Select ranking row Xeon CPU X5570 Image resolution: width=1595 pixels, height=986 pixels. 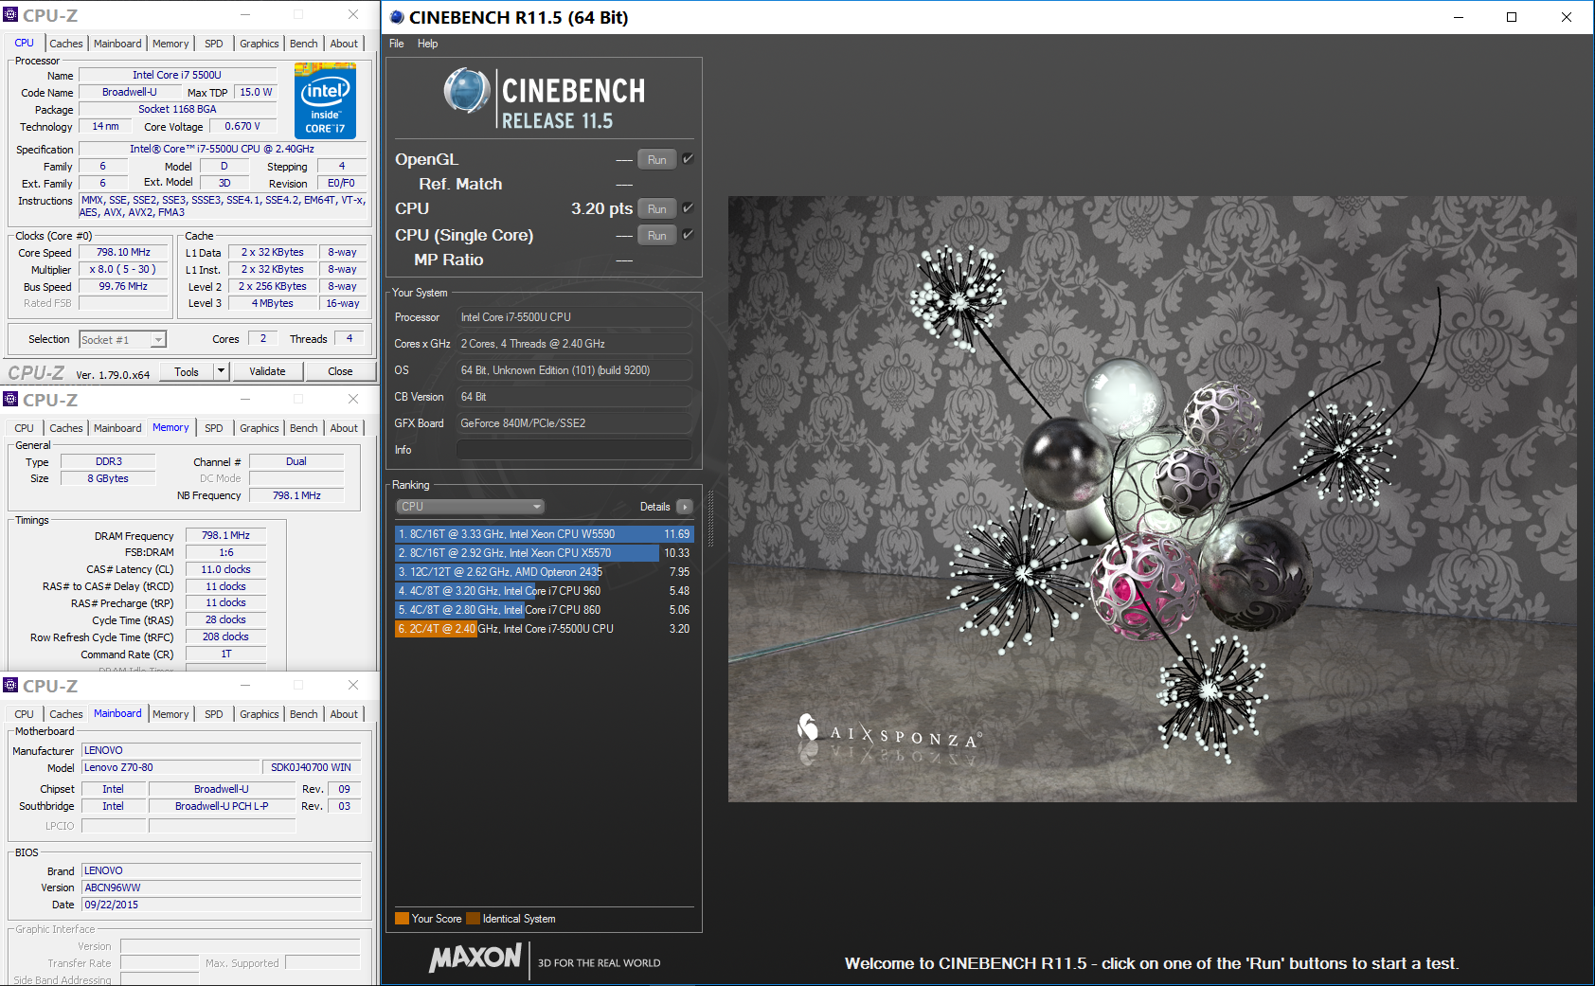click(543, 553)
